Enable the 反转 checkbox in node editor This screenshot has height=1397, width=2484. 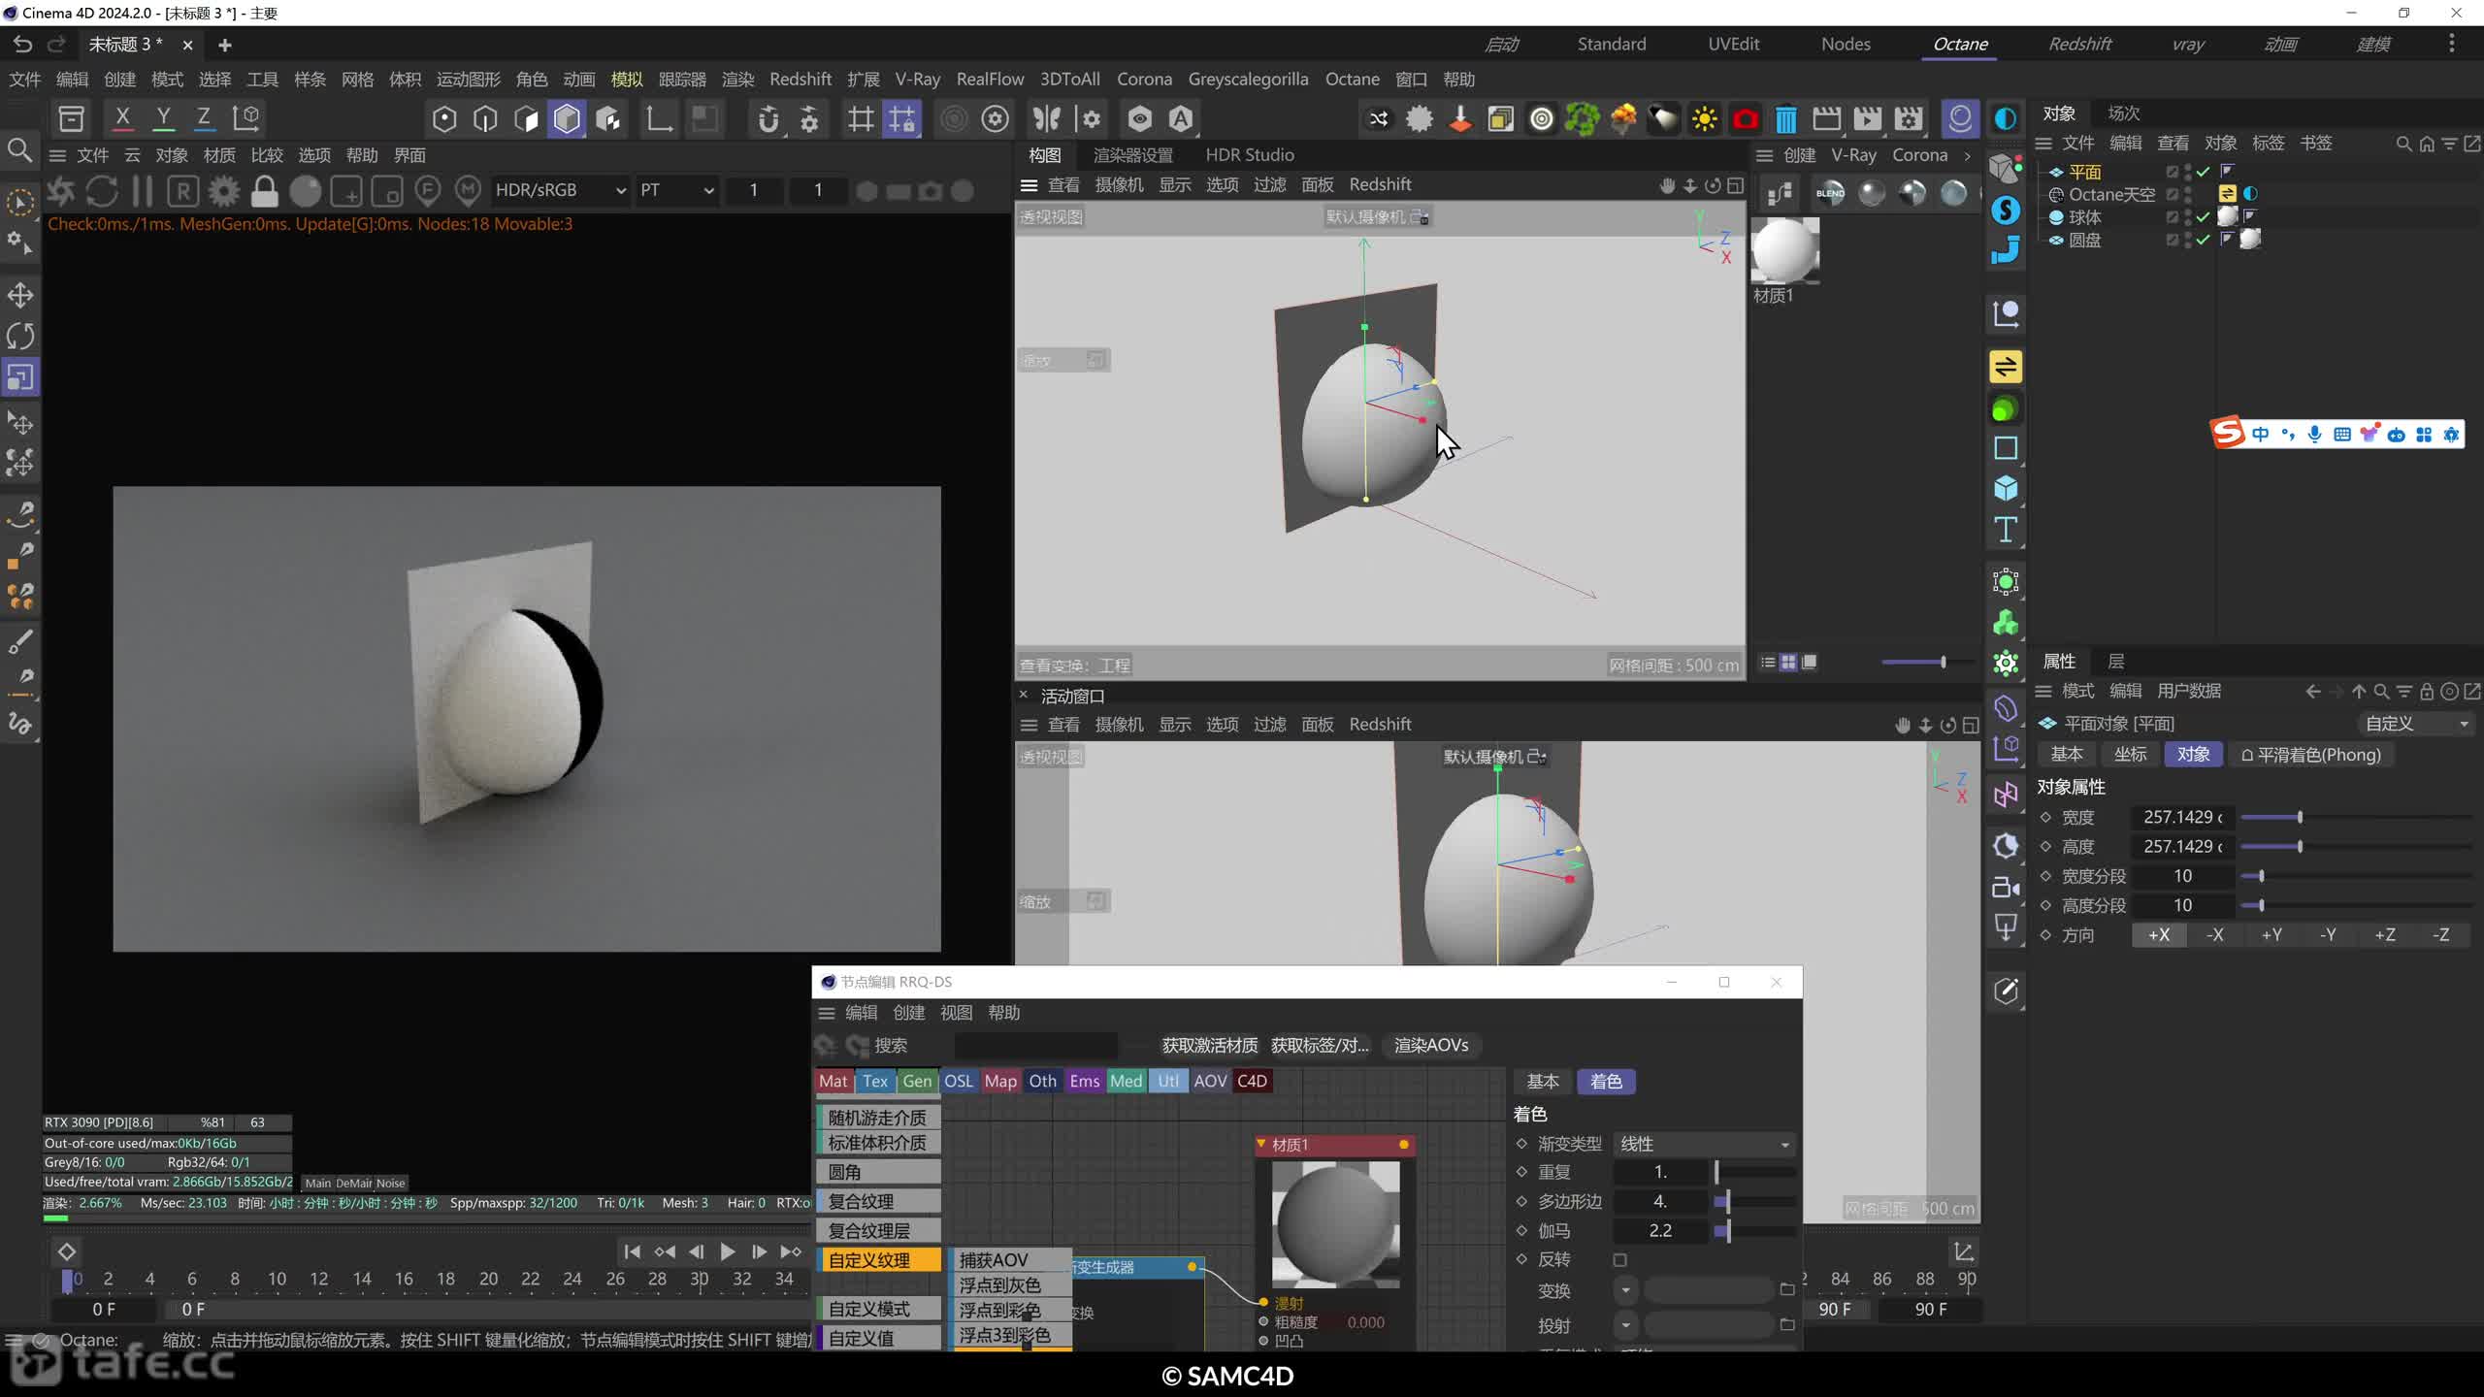click(x=1619, y=1260)
